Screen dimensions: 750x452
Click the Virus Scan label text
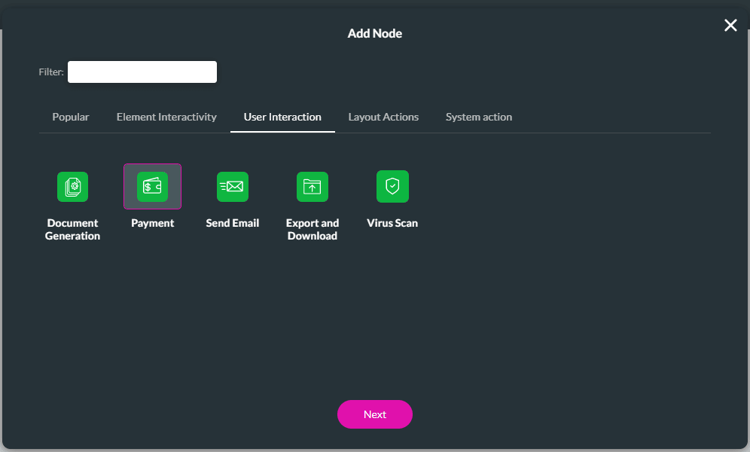coord(392,223)
